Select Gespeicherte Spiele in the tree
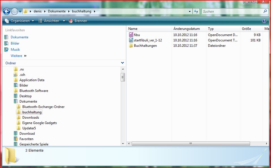Image resolution: width=271 pixels, height=168 pixels. click(34, 144)
